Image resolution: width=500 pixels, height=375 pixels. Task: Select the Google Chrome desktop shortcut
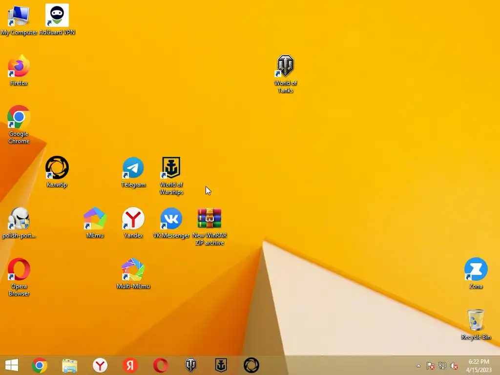(x=19, y=125)
